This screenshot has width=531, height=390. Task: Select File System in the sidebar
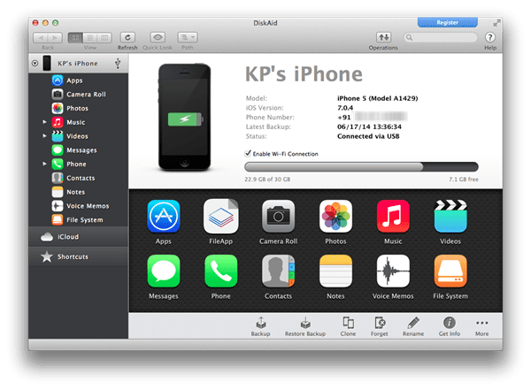pos(79,219)
